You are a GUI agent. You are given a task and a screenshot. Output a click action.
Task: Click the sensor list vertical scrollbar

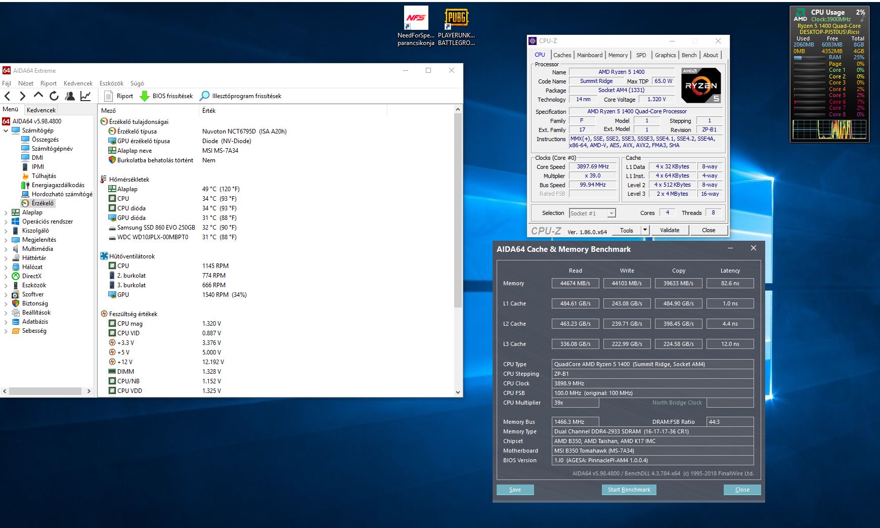point(458,210)
